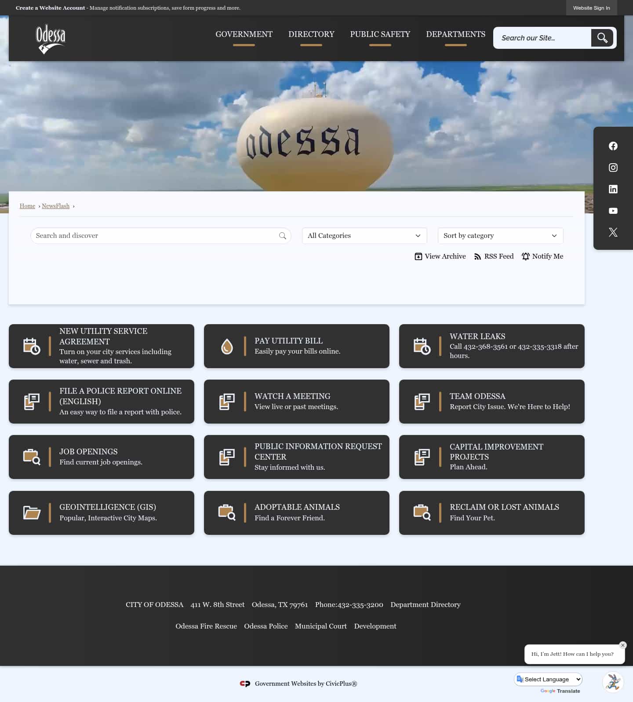Click the footer phone number 432-335-3200
The width and height of the screenshot is (633, 702).
coord(360,605)
